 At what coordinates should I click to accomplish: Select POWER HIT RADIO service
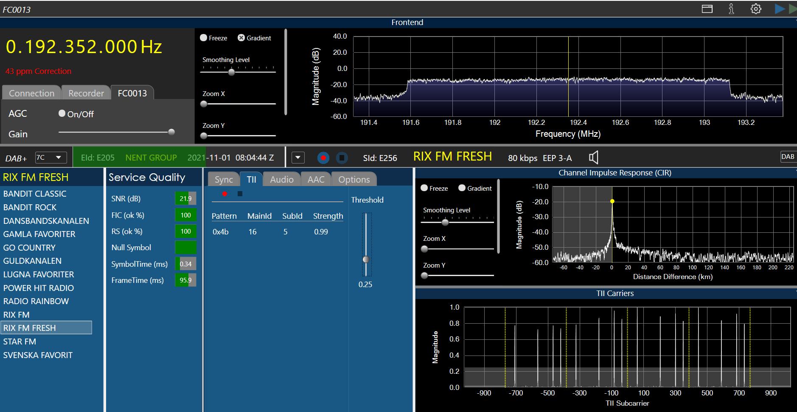[x=39, y=288]
